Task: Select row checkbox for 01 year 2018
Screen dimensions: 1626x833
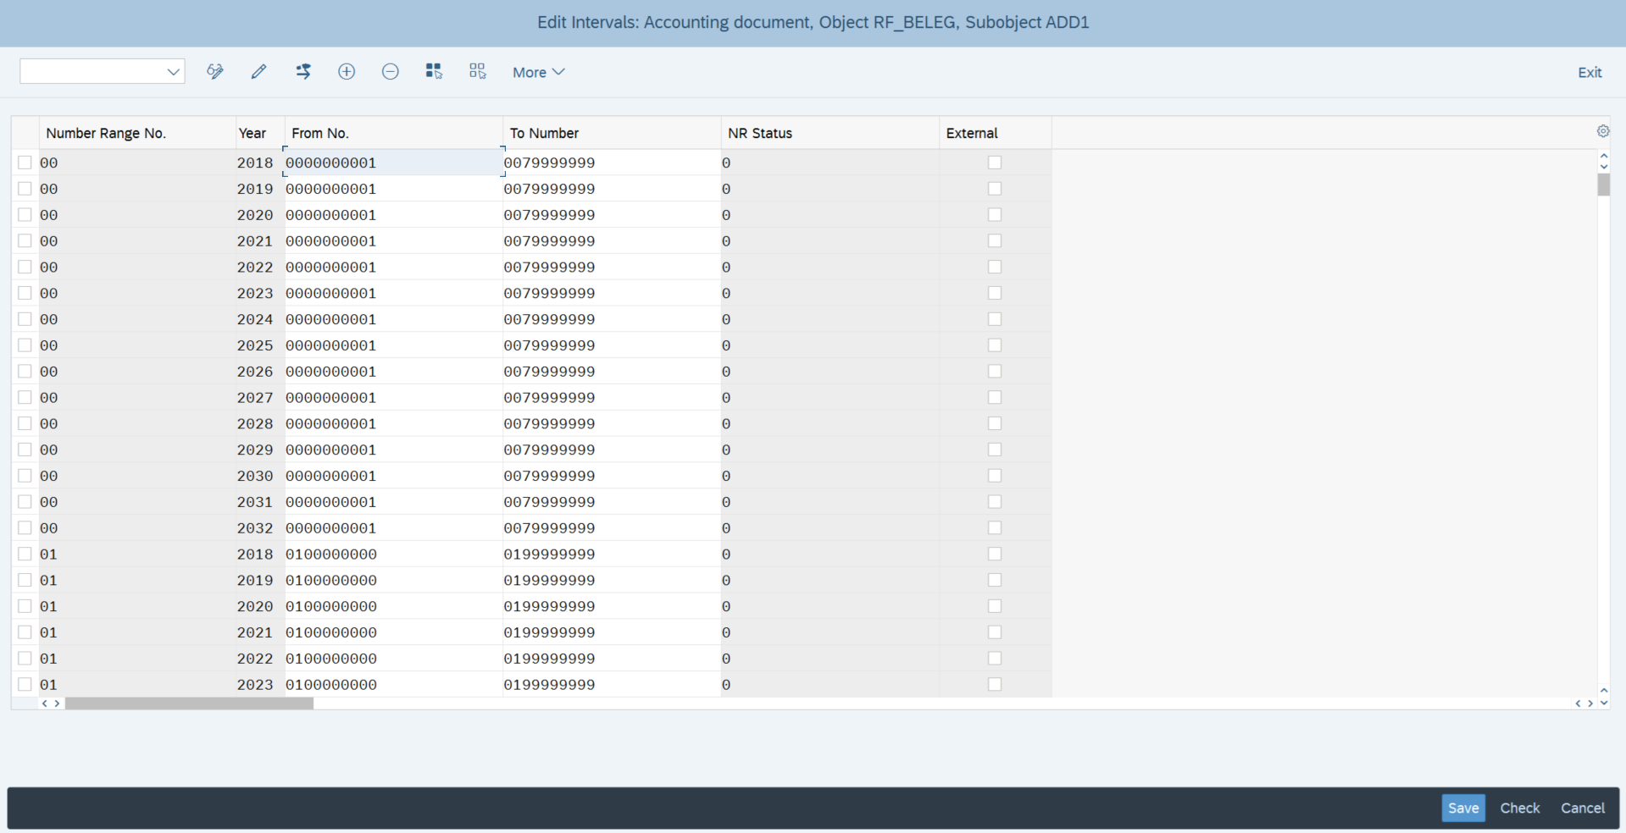Action: coord(25,554)
